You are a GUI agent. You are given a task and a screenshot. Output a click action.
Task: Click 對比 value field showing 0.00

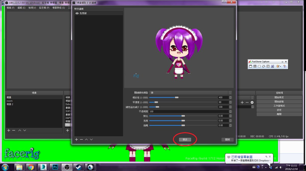coord(223,116)
